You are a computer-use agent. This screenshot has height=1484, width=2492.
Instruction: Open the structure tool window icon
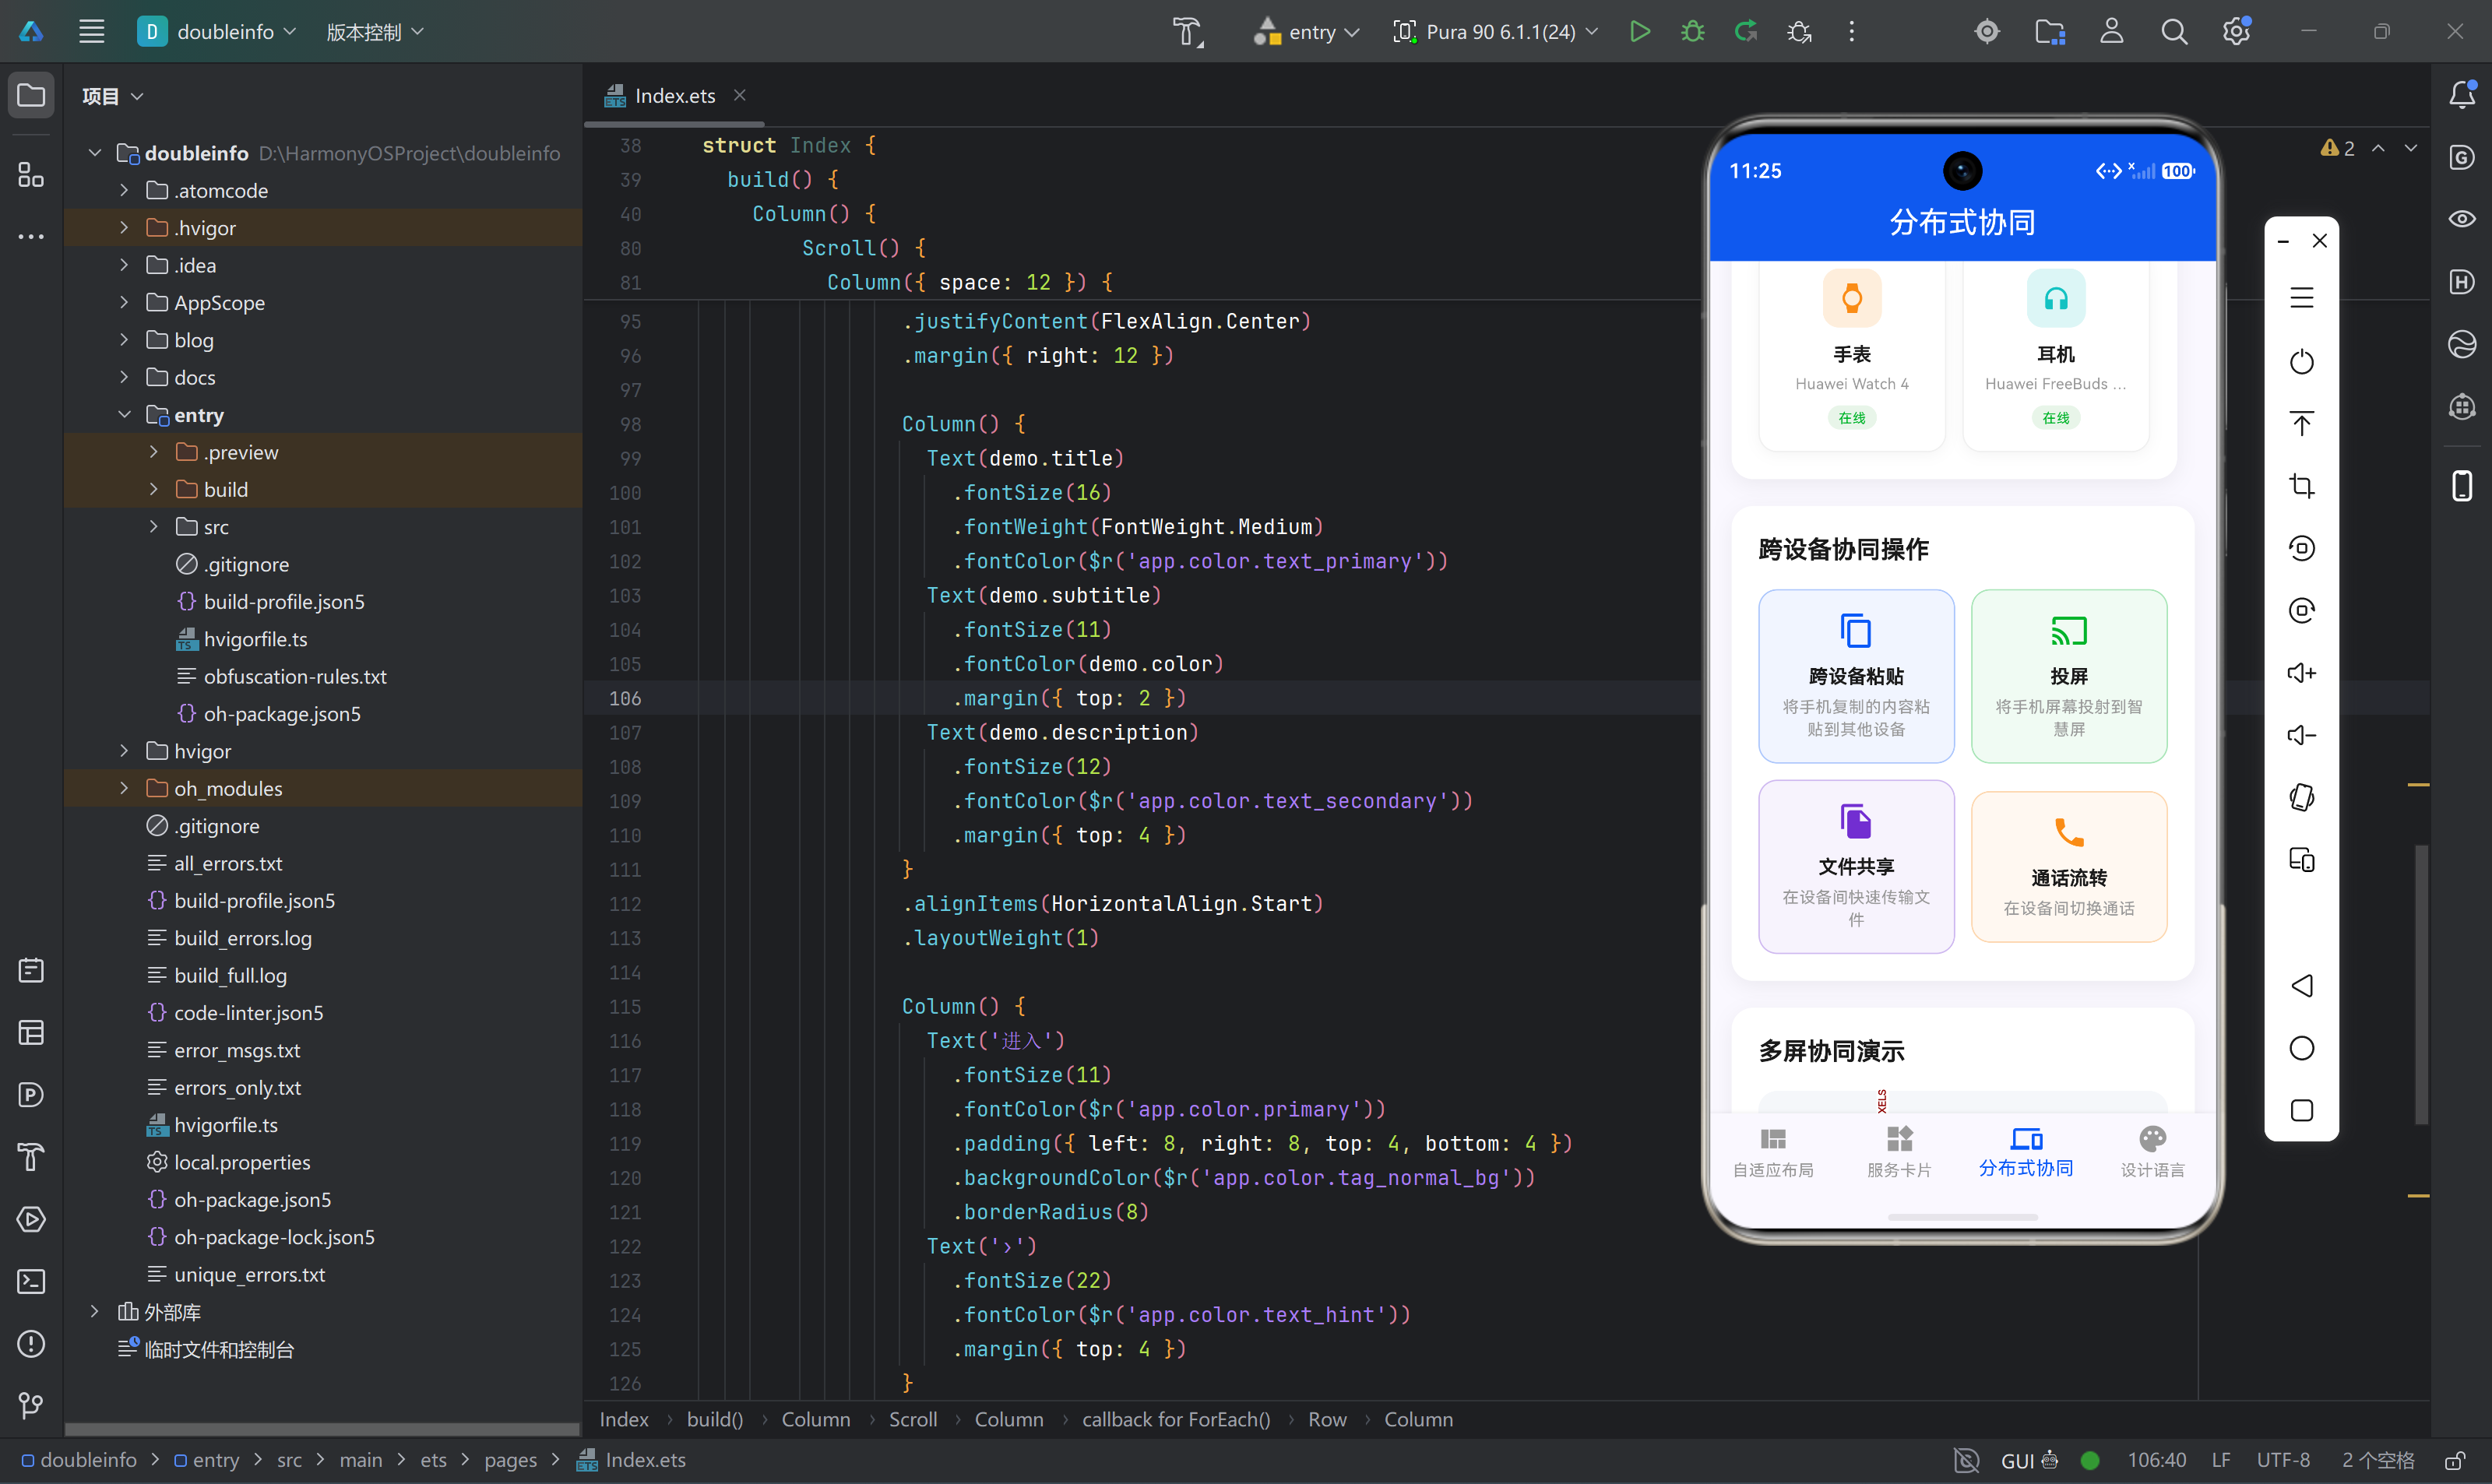(31, 175)
